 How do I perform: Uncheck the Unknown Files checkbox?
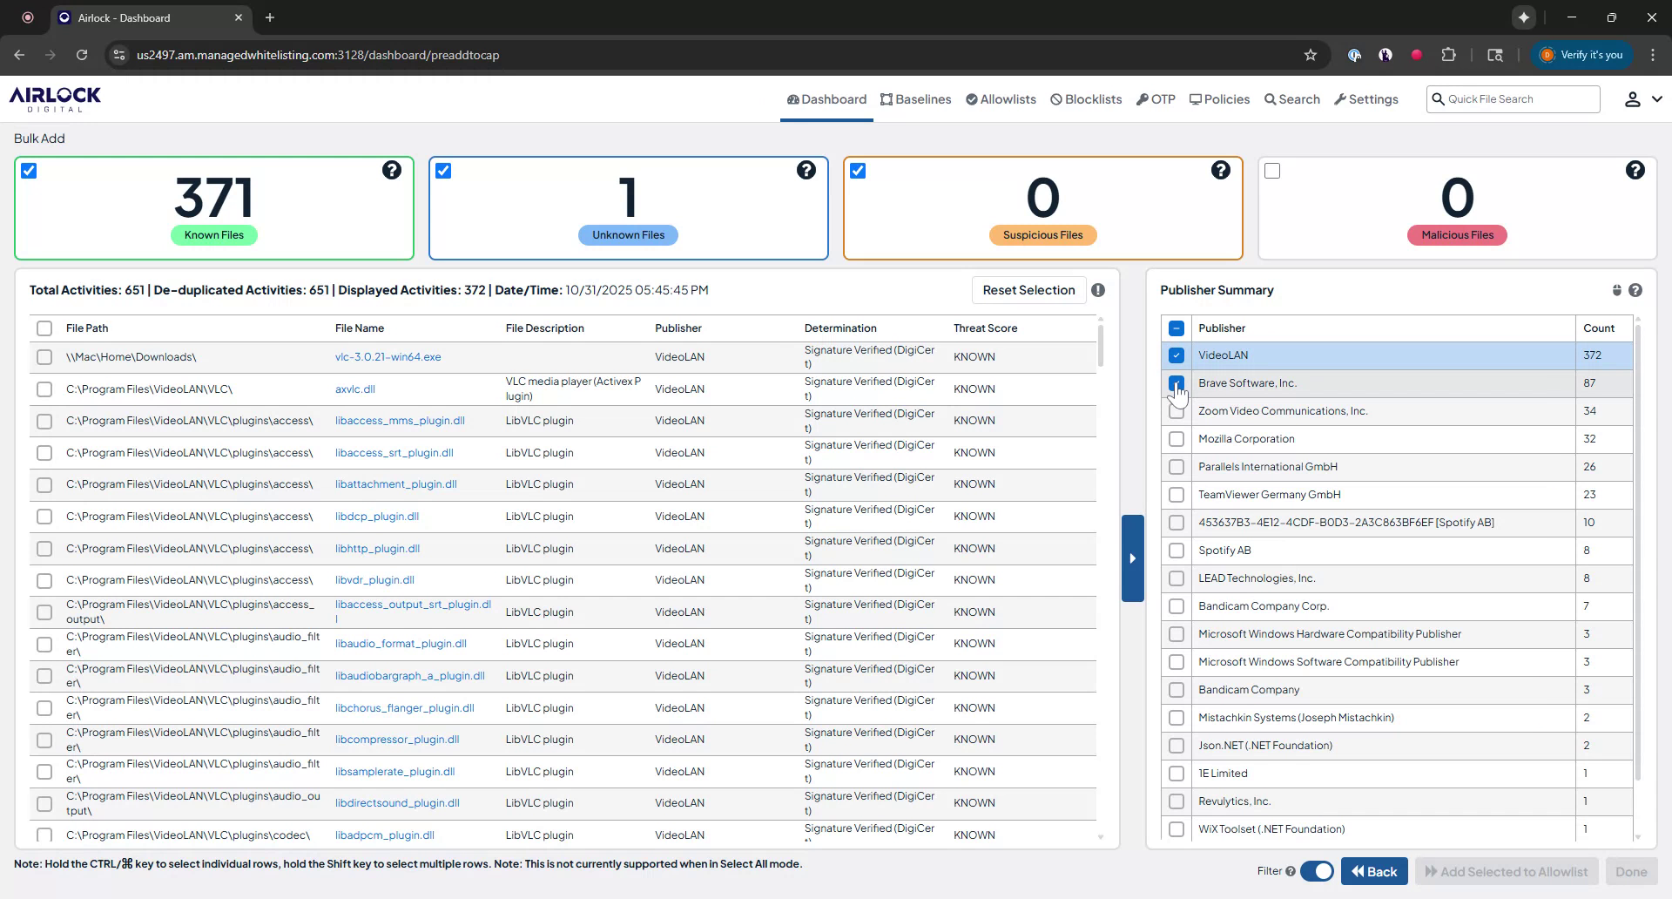(x=443, y=171)
